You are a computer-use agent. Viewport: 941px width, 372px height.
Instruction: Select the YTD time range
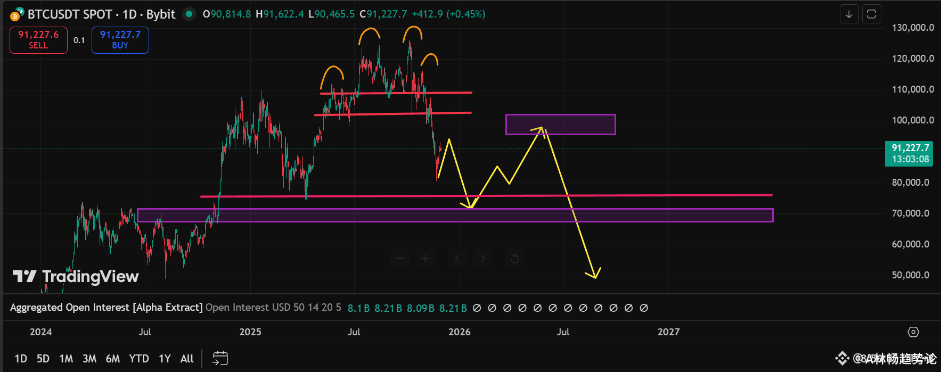point(139,359)
